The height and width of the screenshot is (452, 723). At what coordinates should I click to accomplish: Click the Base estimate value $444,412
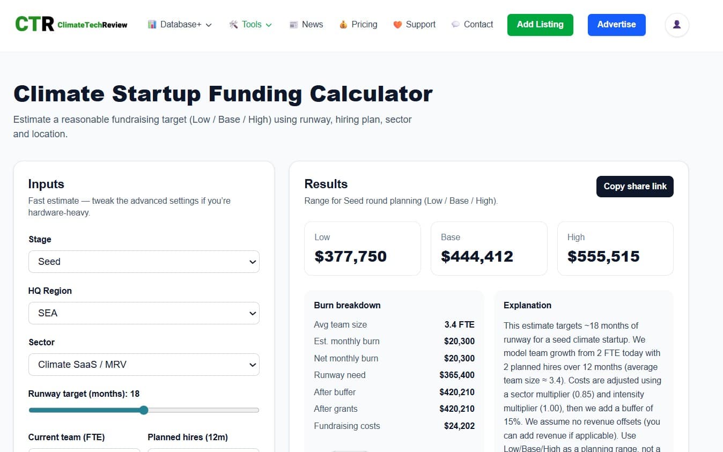pyautogui.click(x=477, y=256)
